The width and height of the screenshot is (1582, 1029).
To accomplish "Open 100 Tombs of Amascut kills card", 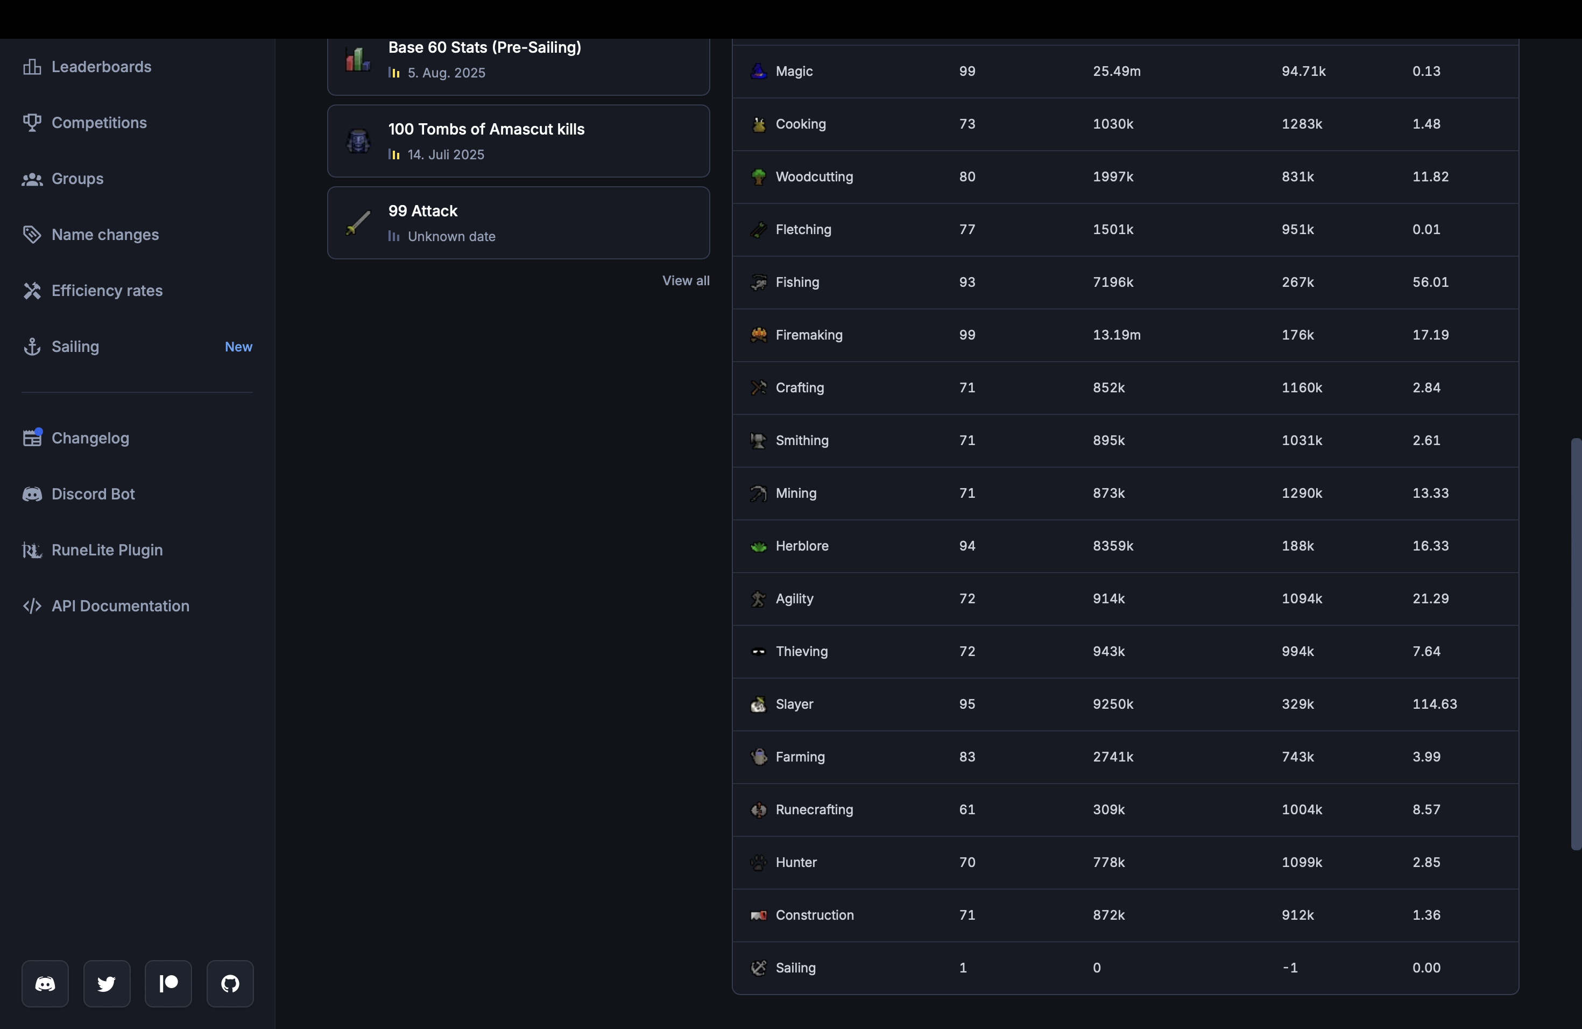I will tap(518, 141).
